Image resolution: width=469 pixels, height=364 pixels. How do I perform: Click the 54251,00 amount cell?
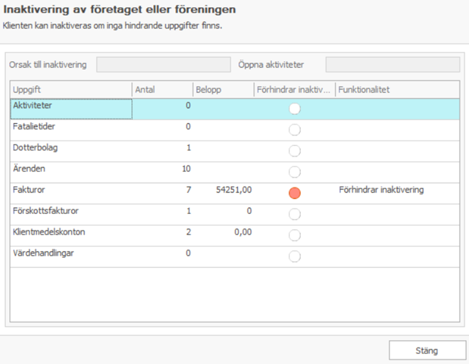[234, 190]
